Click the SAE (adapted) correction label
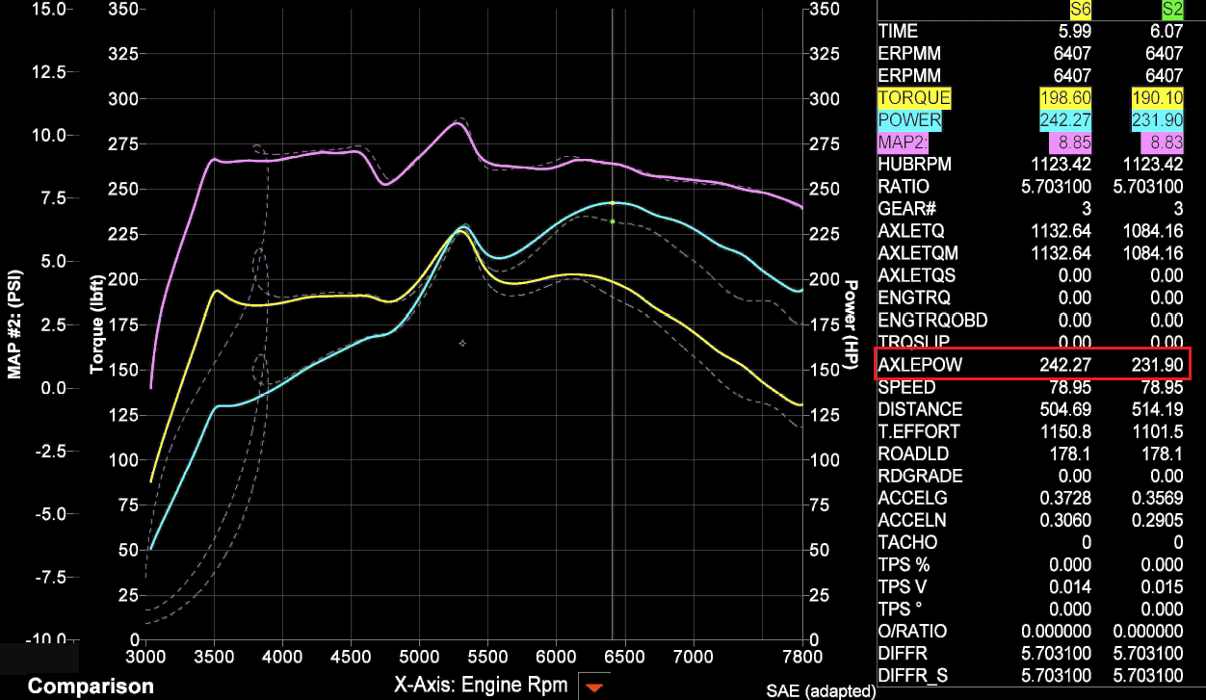Screen dimensions: 1206x700 pos(821,691)
